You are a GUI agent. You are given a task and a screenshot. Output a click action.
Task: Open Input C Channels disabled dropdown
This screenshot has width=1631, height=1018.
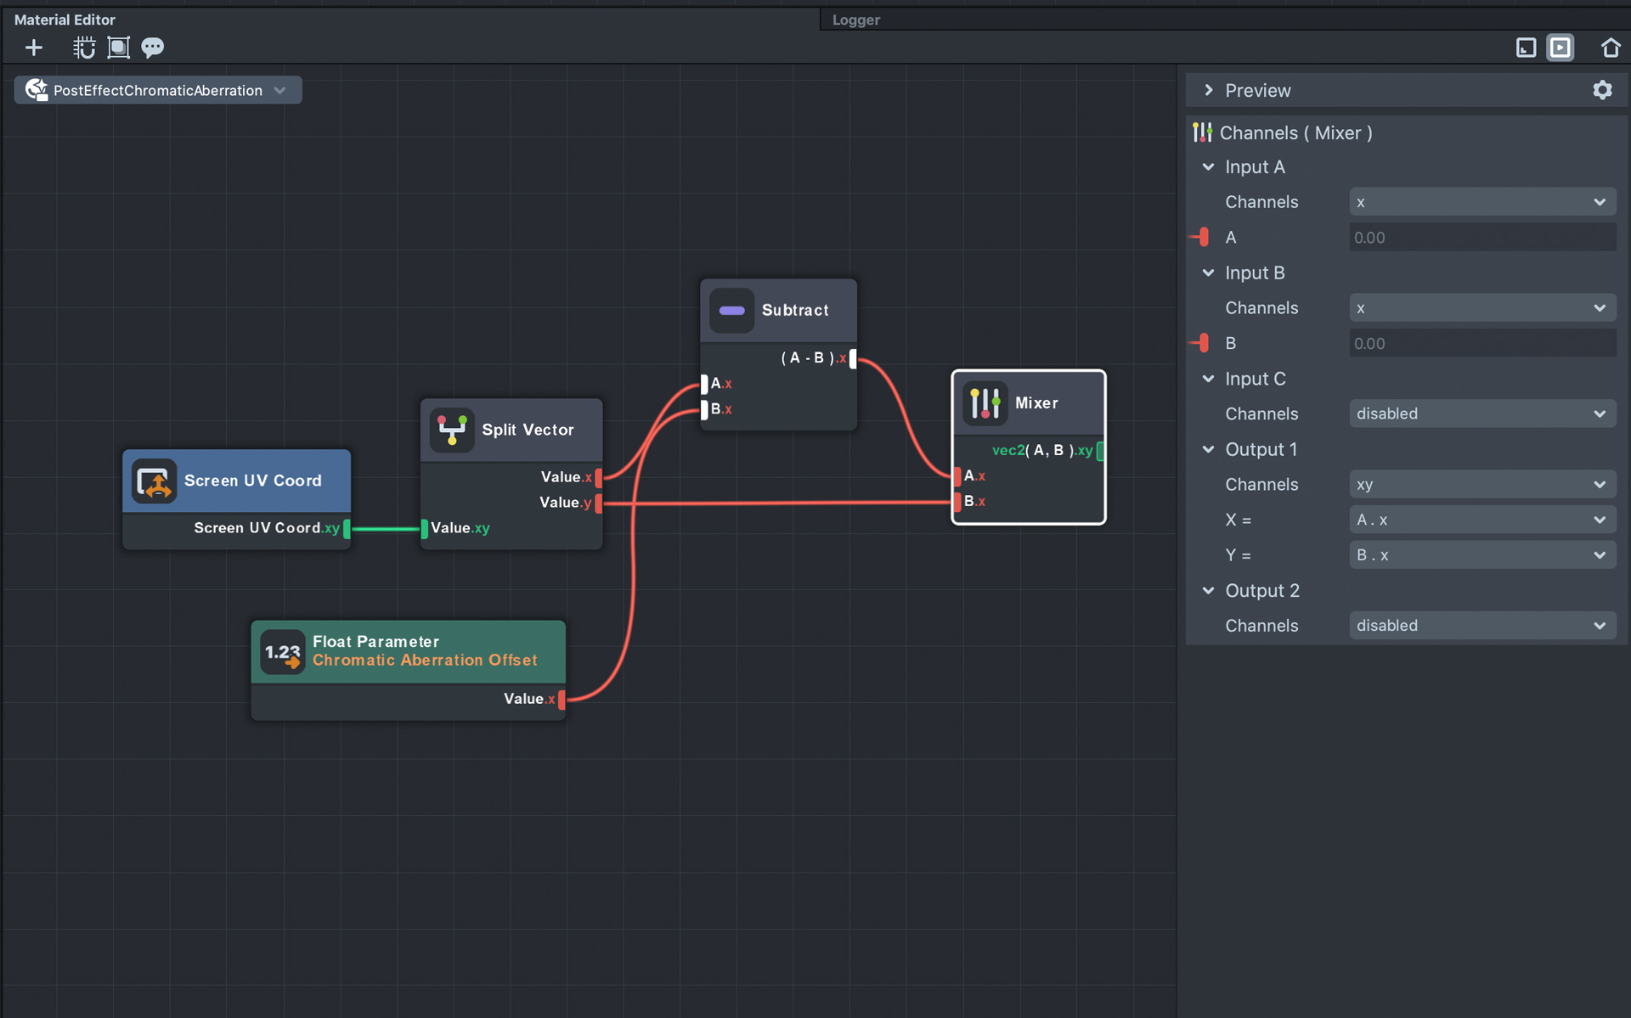[x=1481, y=413]
